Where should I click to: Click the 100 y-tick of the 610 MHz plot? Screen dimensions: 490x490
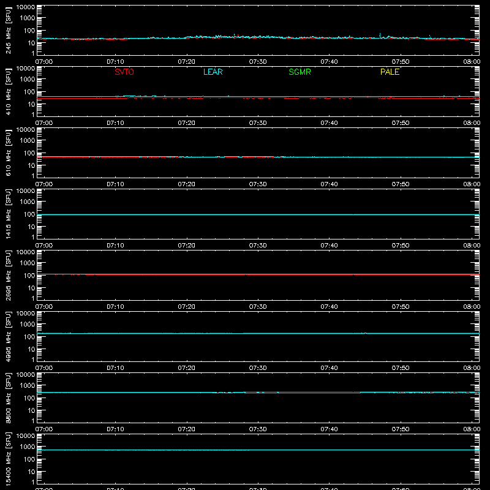point(29,153)
